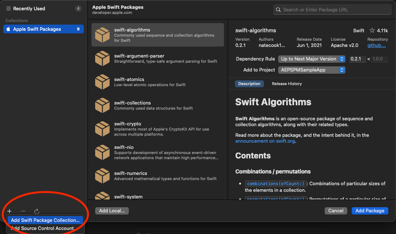Viewport: 396px width, 234px height.
Task: Click the swift-collections package box icon
Action: (x=102, y=106)
